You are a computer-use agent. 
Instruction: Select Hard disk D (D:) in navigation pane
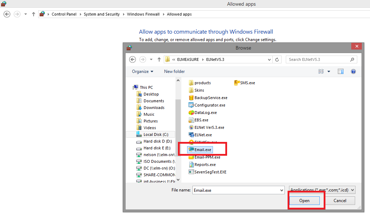coord(158,141)
